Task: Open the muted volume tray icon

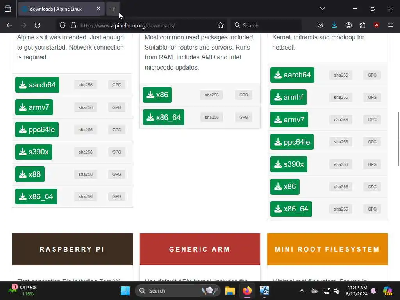Action: (x=337, y=291)
